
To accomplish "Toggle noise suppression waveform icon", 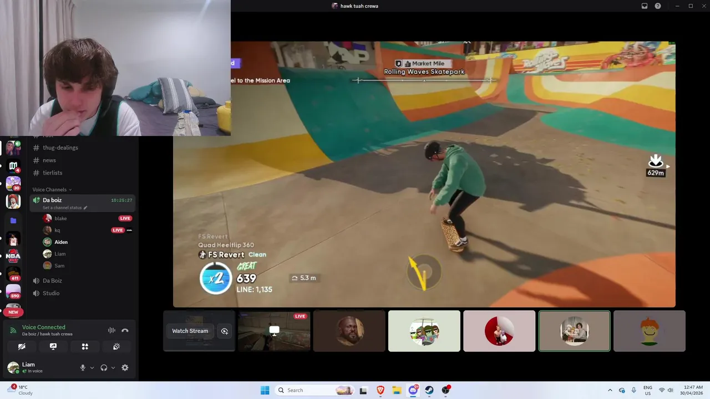I will tap(111, 330).
